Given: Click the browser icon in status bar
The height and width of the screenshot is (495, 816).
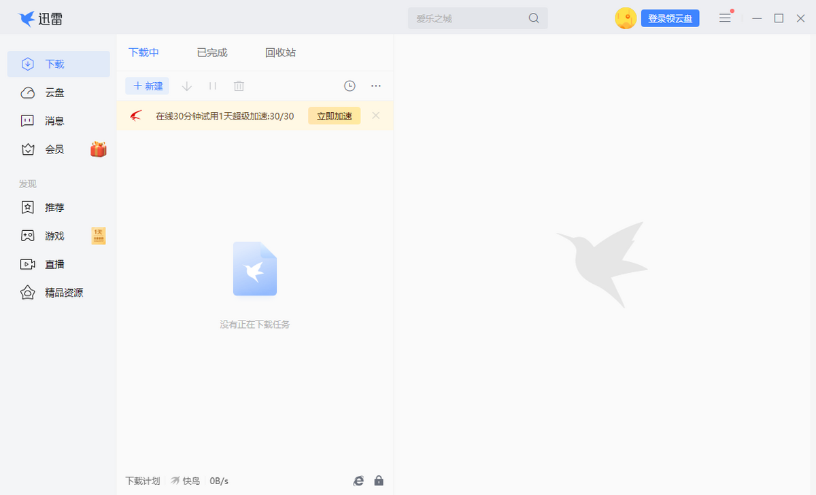Looking at the screenshot, I should (358, 481).
